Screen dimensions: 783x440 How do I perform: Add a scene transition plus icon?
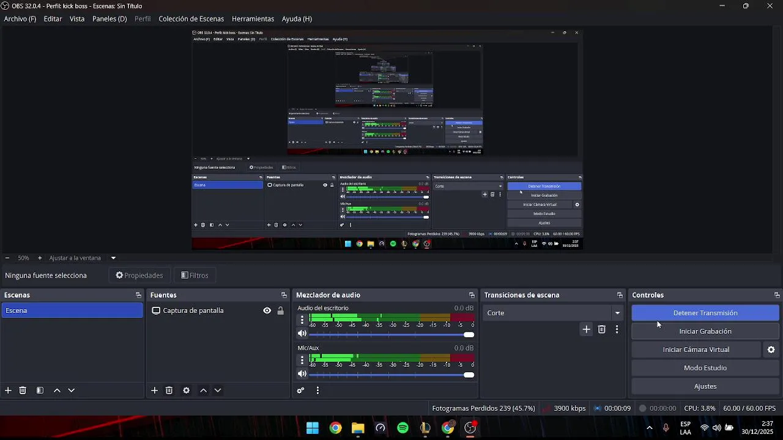coord(586,329)
